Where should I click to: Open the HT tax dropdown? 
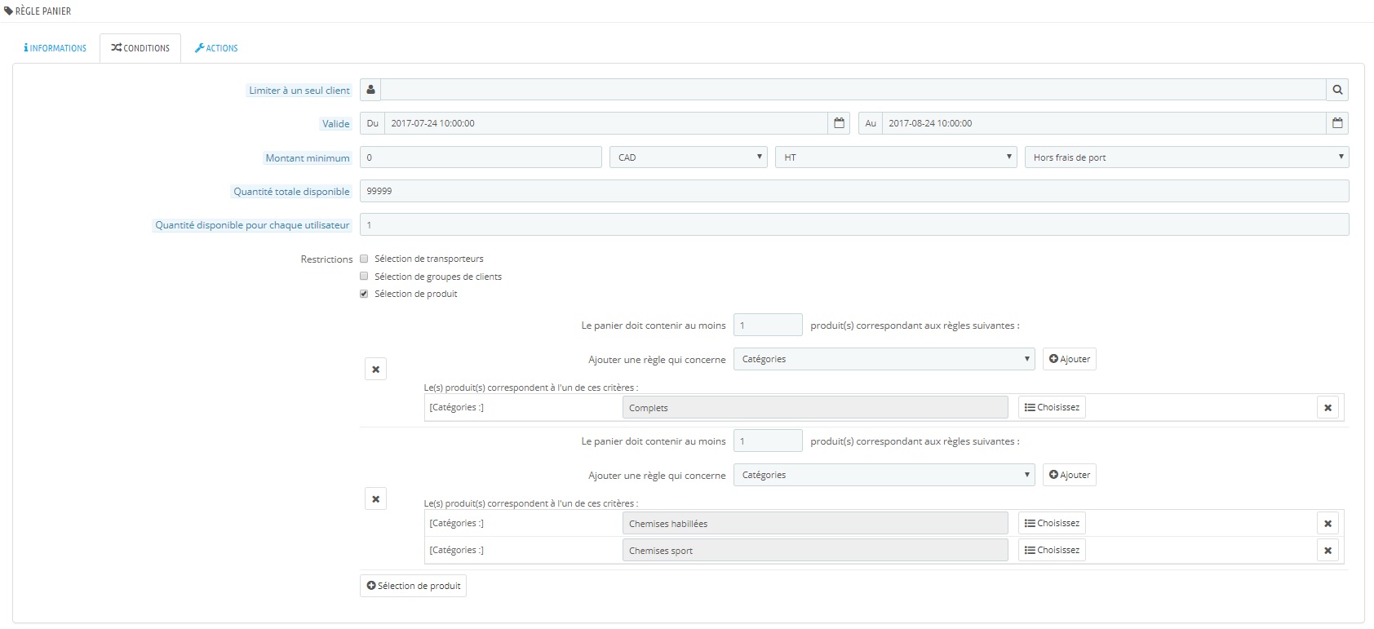pos(896,157)
